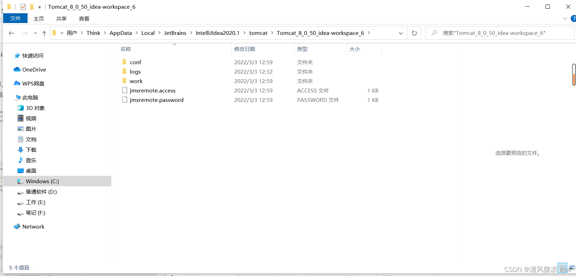576x276 pixels.
Task: Open the Customize Quick Access Toolbar dropdown
Action: pos(39,7)
